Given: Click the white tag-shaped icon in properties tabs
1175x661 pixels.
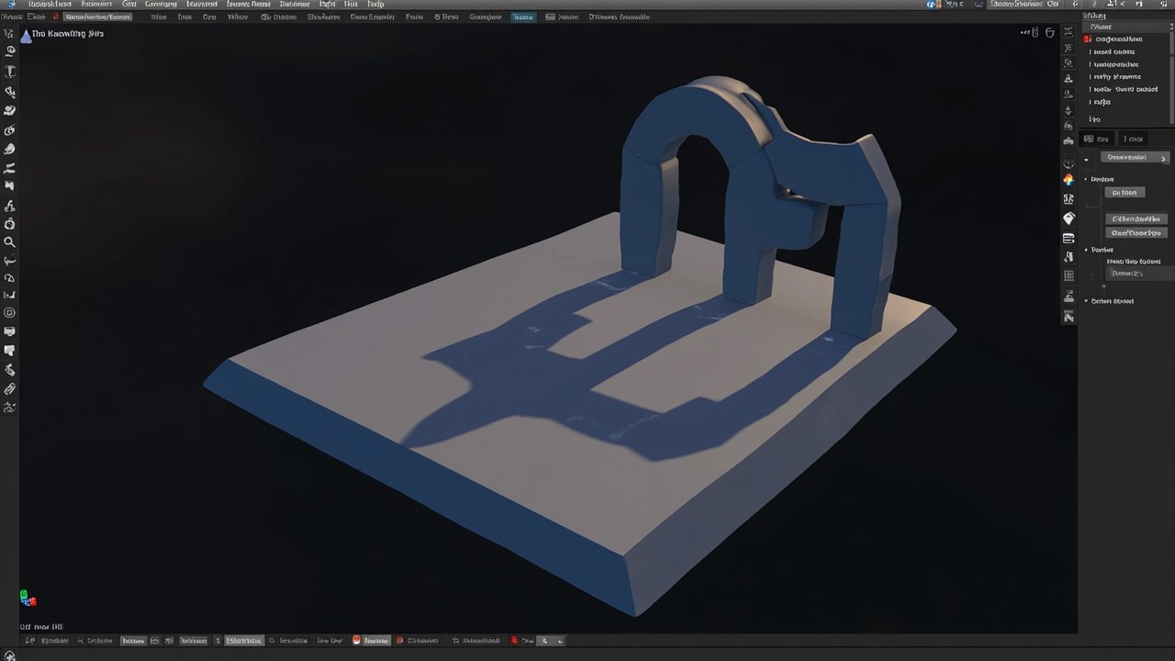Looking at the screenshot, I should (x=1069, y=218).
